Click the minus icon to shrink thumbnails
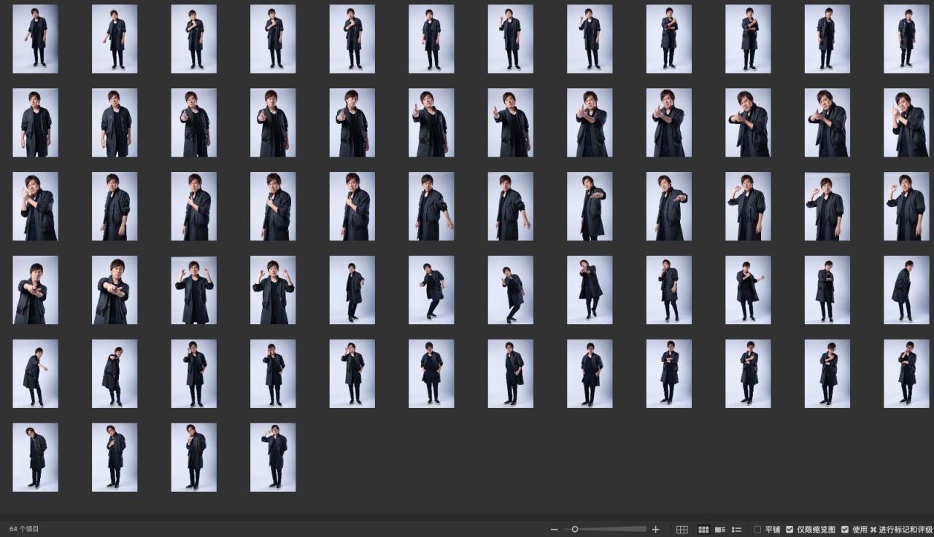Viewport: 934px width, 537px height. point(555,529)
